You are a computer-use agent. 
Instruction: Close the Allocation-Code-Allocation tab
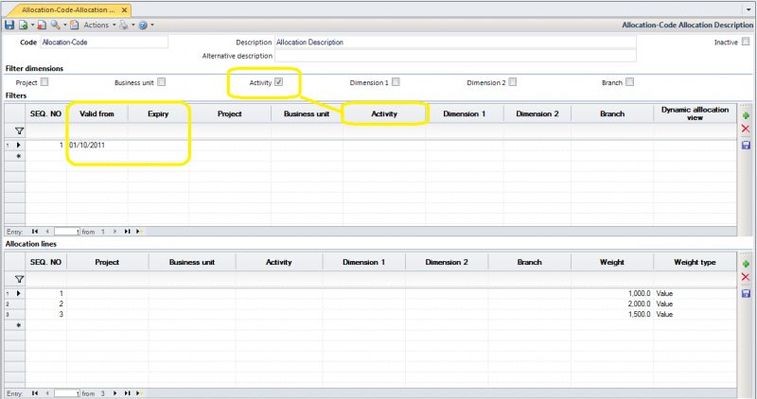click(x=124, y=9)
